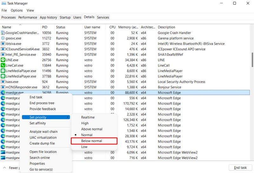The width and height of the screenshot is (254, 173).
Task: Click Edge icon in the 126,348 K row
Action: click(x=3, y=120)
